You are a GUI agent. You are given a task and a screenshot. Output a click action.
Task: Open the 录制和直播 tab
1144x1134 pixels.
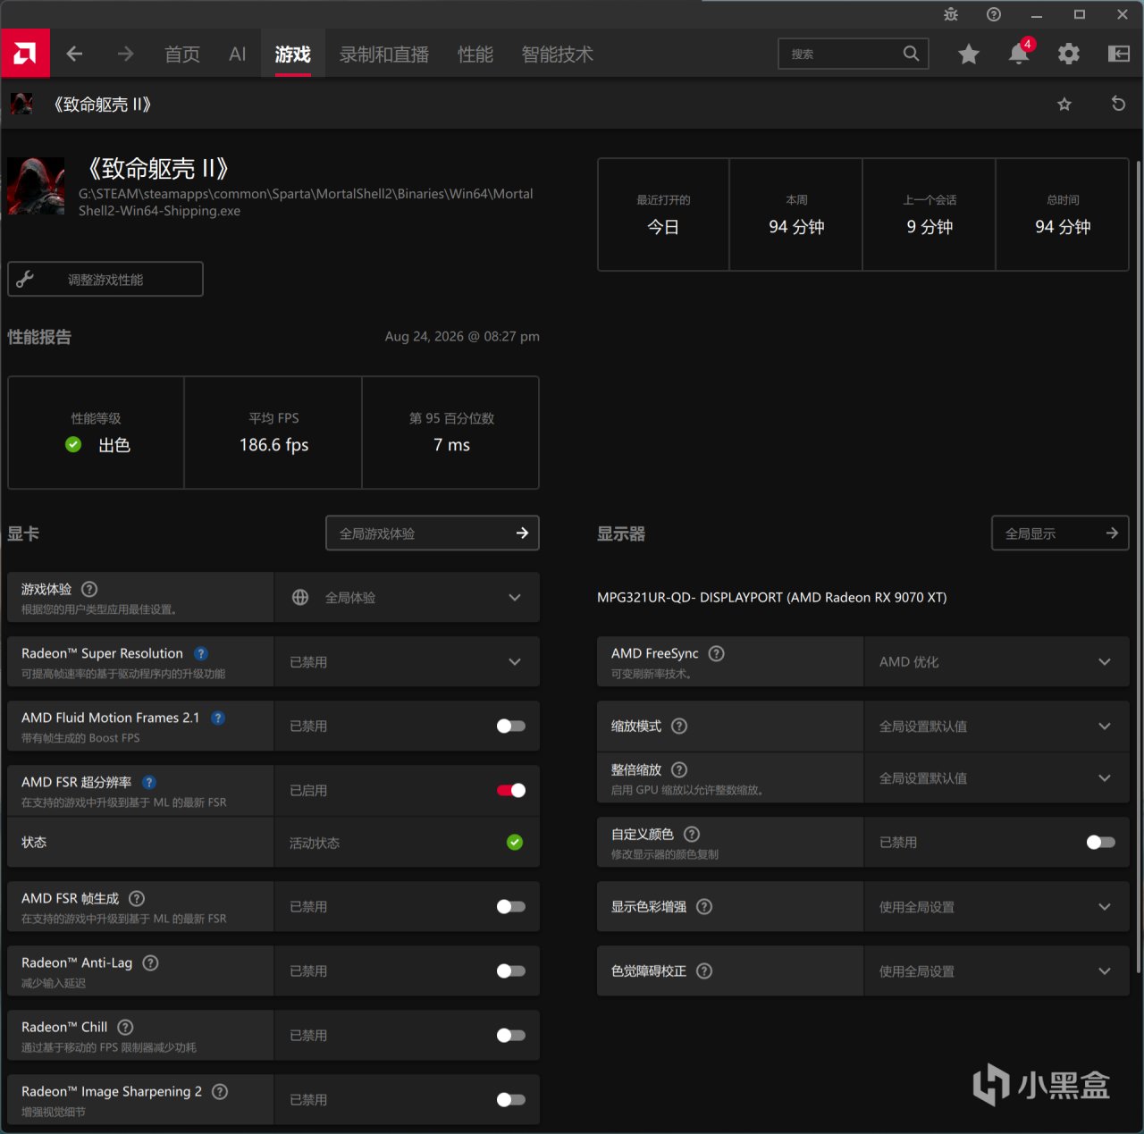pos(384,55)
